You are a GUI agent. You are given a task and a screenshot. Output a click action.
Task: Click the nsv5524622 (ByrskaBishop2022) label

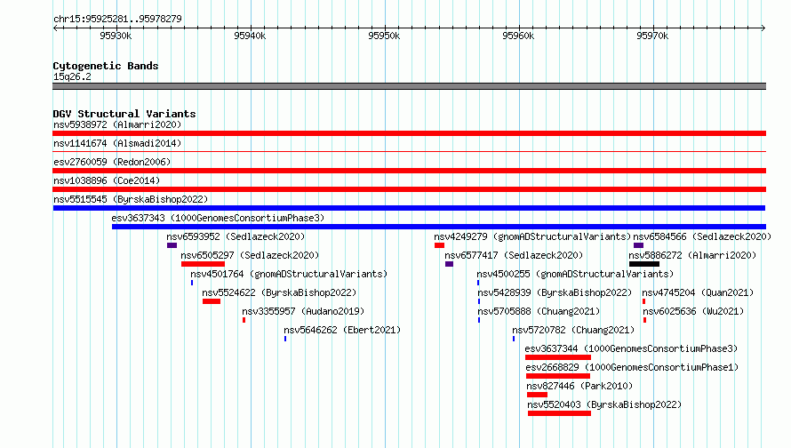tap(279, 292)
